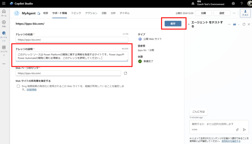Screen dimensions: 252x144
Task: Click the 保存 save button
Action: click(x=173, y=24)
